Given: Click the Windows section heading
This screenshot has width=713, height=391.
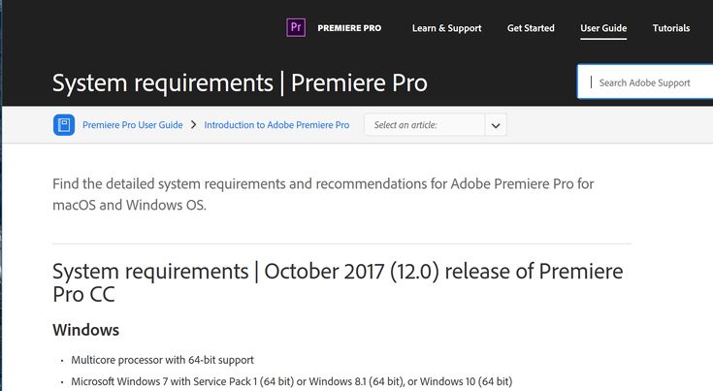Looking at the screenshot, I should click(86, 330).
